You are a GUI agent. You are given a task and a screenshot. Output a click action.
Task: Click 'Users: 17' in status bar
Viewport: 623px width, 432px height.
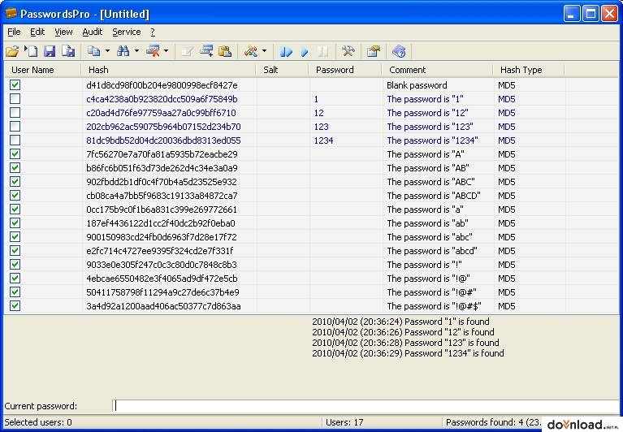344,422
